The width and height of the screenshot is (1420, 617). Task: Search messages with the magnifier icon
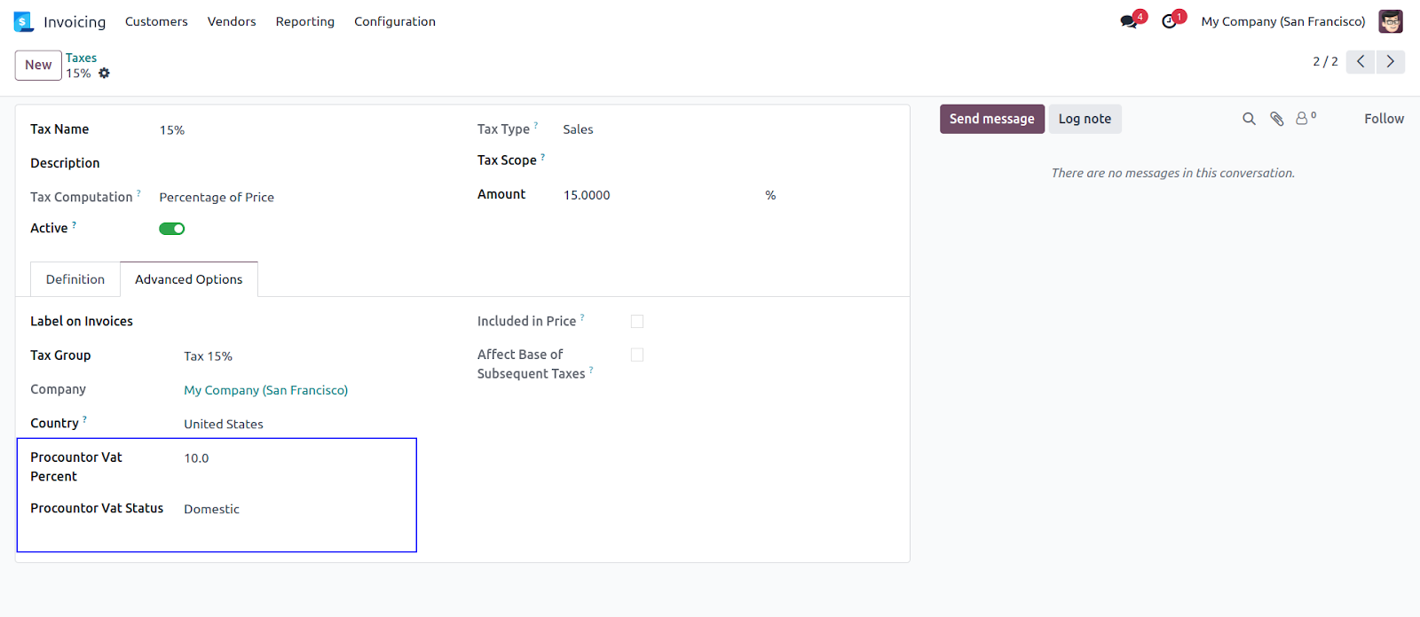[x=1249, y=119]
